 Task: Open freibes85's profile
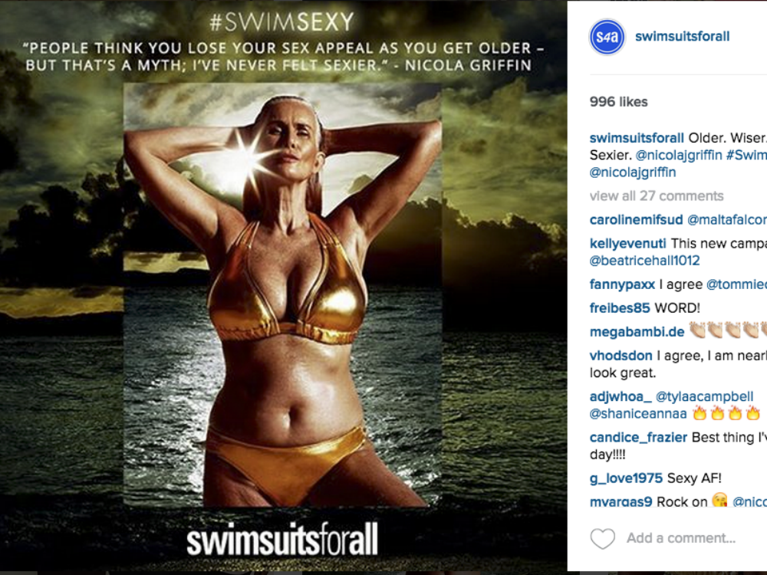(620, 308)
